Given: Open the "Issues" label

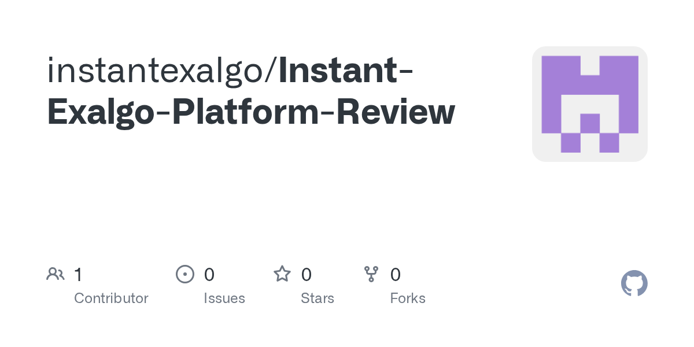Looking at the screenshot, I should [x=224, y=298].
